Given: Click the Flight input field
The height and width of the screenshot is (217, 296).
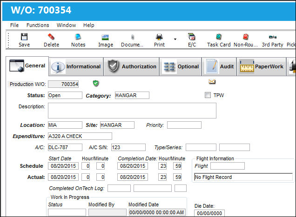Looking at the screenshot, I should tap(228, 166).
